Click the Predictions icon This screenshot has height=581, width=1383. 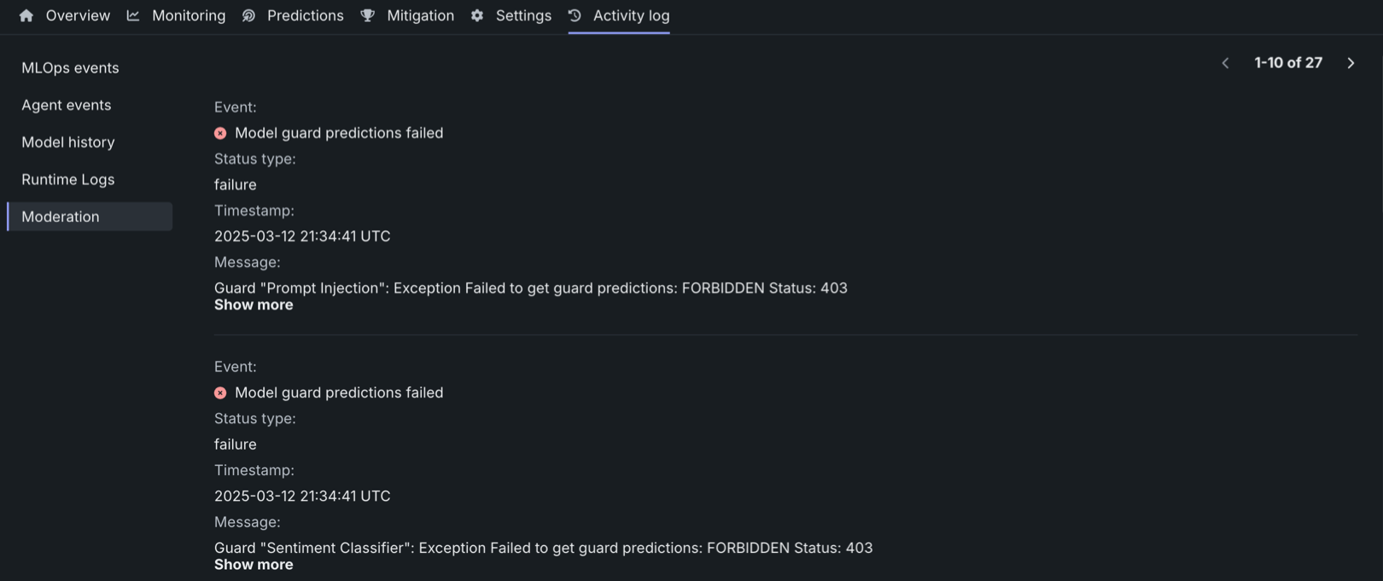(x=248, y=15)
